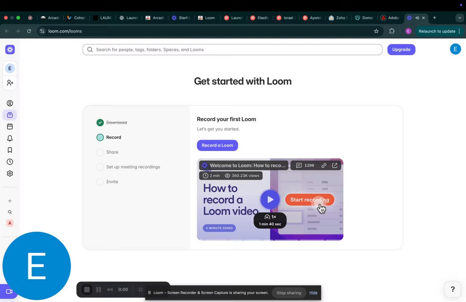This screenshot has height=302, width=466.
Task: Click the Start recording button in video thumbnail
Action: click(309, 200)
